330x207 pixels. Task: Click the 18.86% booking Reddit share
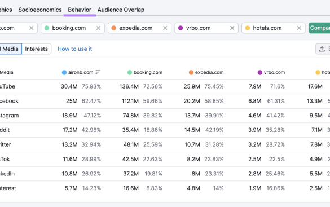tap(153, 130)
